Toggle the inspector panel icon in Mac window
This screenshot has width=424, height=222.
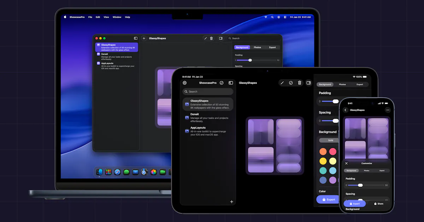point(221,38)
